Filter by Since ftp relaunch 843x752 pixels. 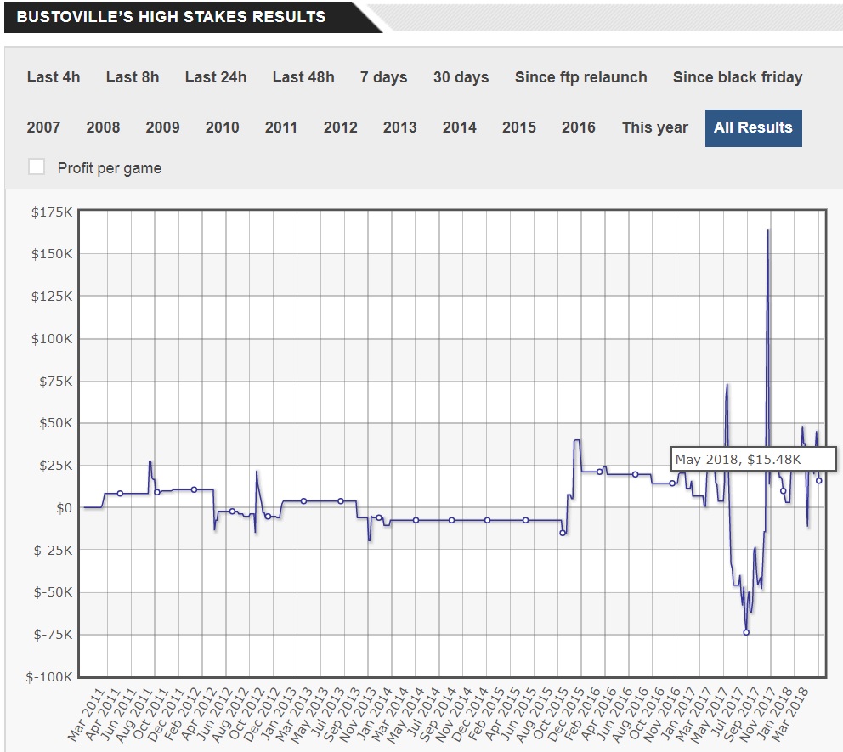point(580,77)
